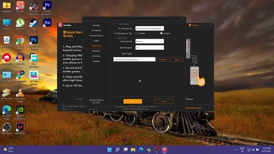Select the Control Panel desktop icon
The width and height of the screenshot is (274, 154).
tap(6, 77)
